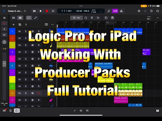Open the tuner icon in the control bar
Viewport: 162px width, 121px height.
(x=109, y=11)
